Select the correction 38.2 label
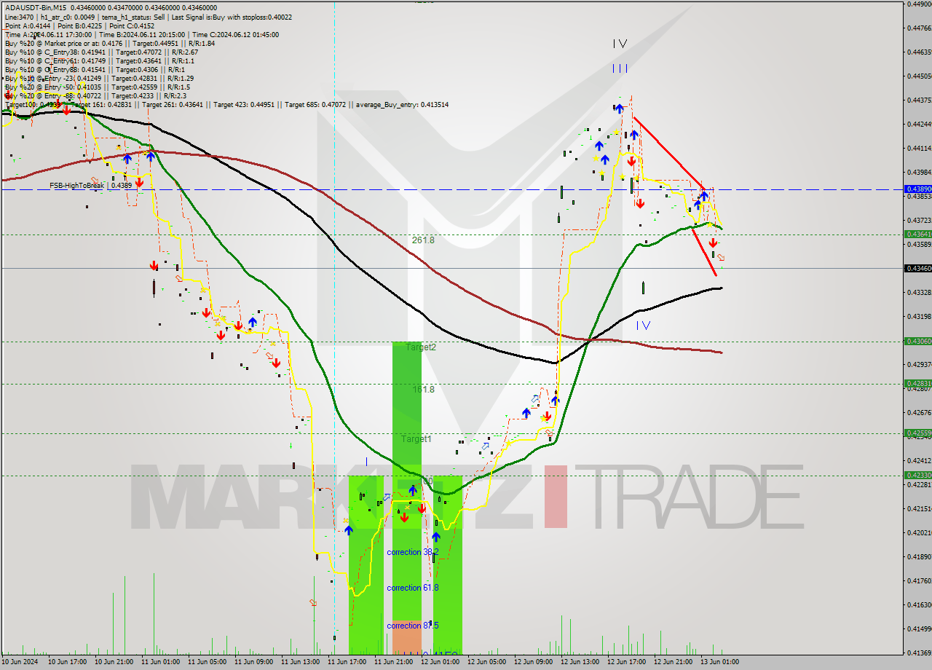This screenshot has width=932, height=670. click(413, 553)
